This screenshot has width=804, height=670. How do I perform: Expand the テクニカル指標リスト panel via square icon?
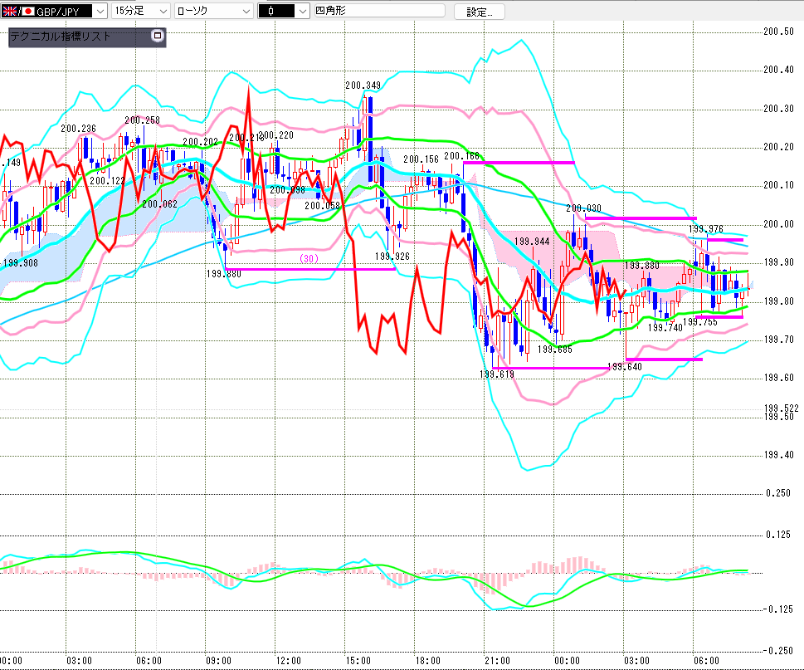(x=158, y=37)
